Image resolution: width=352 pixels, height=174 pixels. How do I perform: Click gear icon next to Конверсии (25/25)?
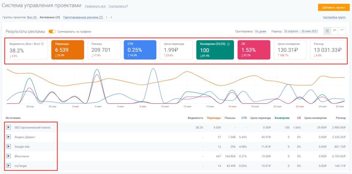click(228, 44)
